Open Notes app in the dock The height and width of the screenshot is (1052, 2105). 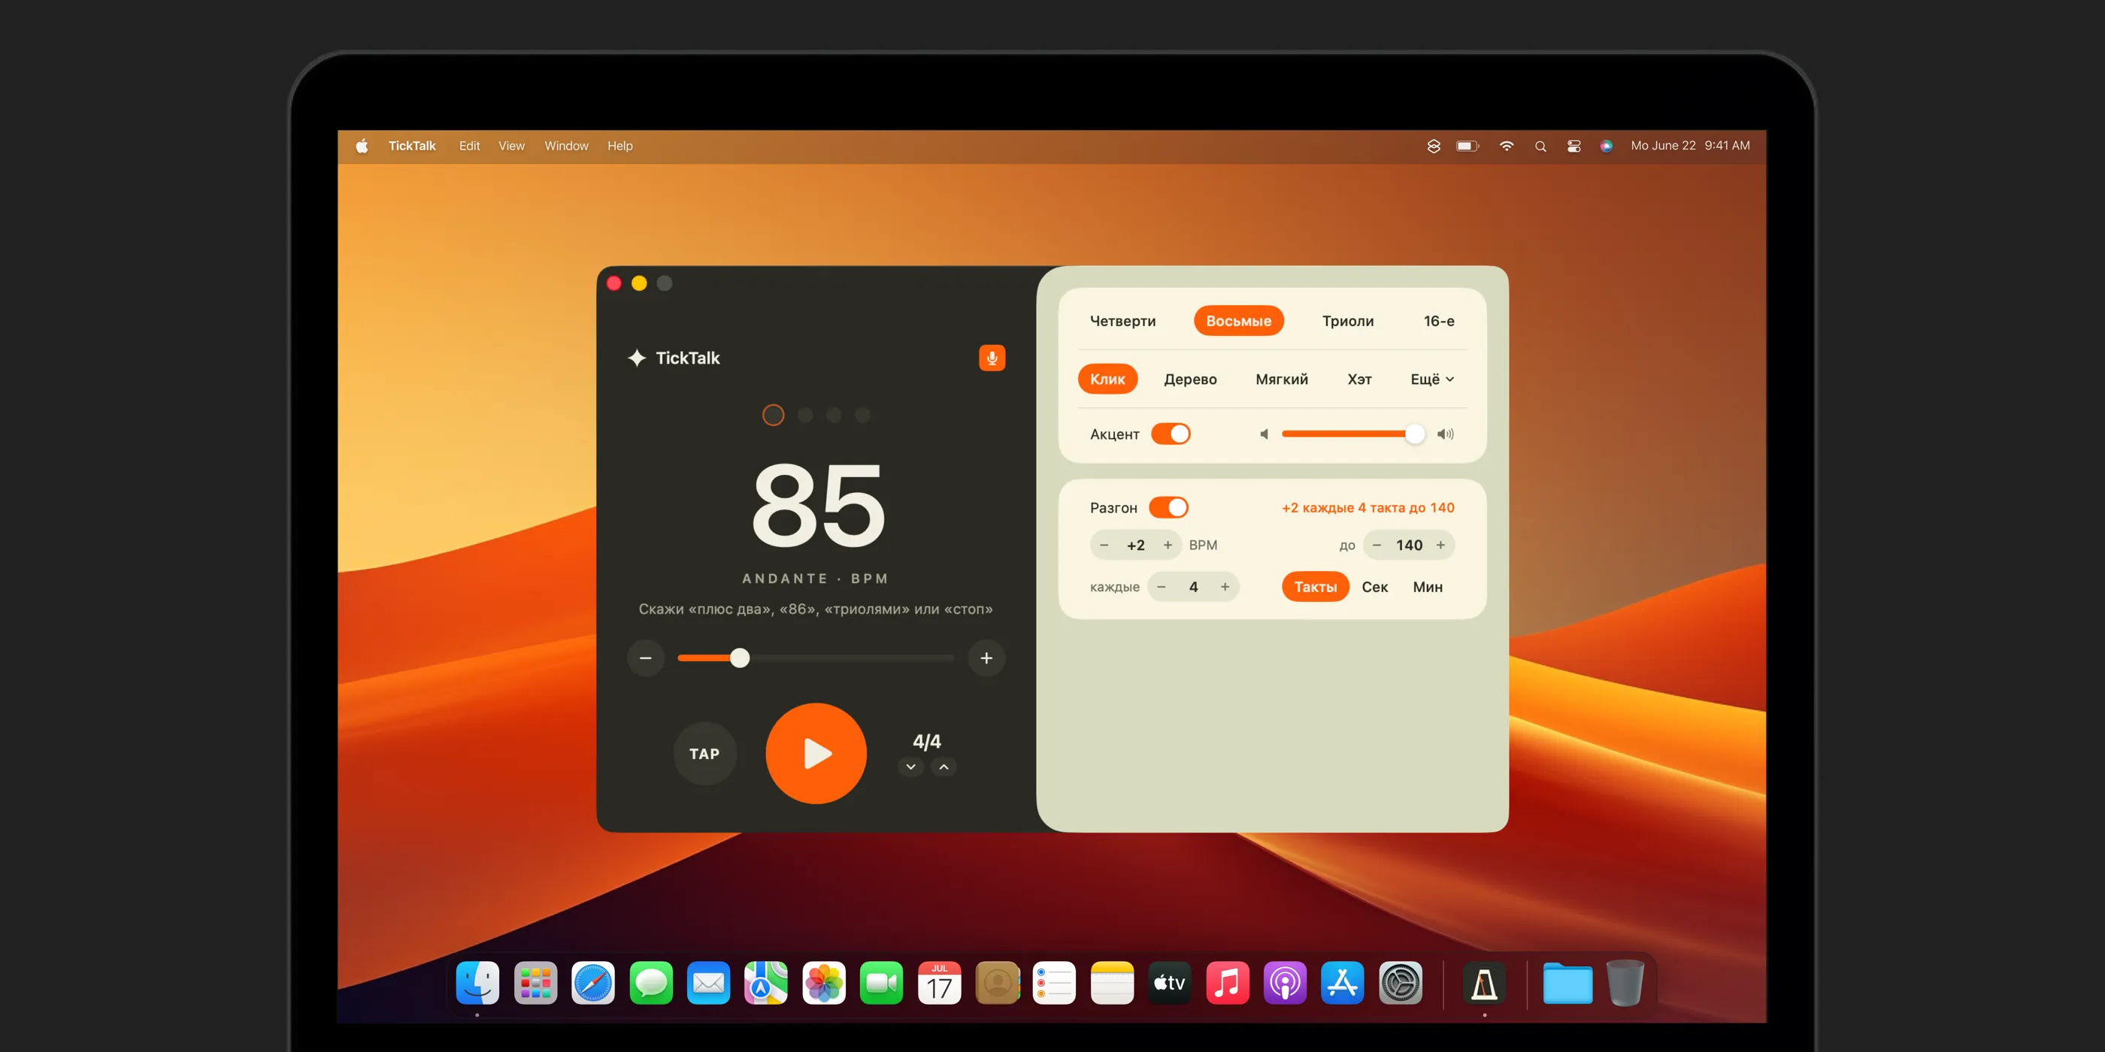pos(1112,983)
